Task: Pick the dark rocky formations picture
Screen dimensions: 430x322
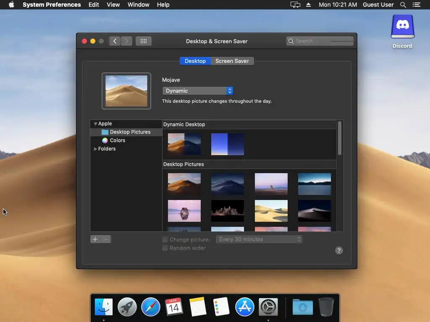Action: (227, 211)
